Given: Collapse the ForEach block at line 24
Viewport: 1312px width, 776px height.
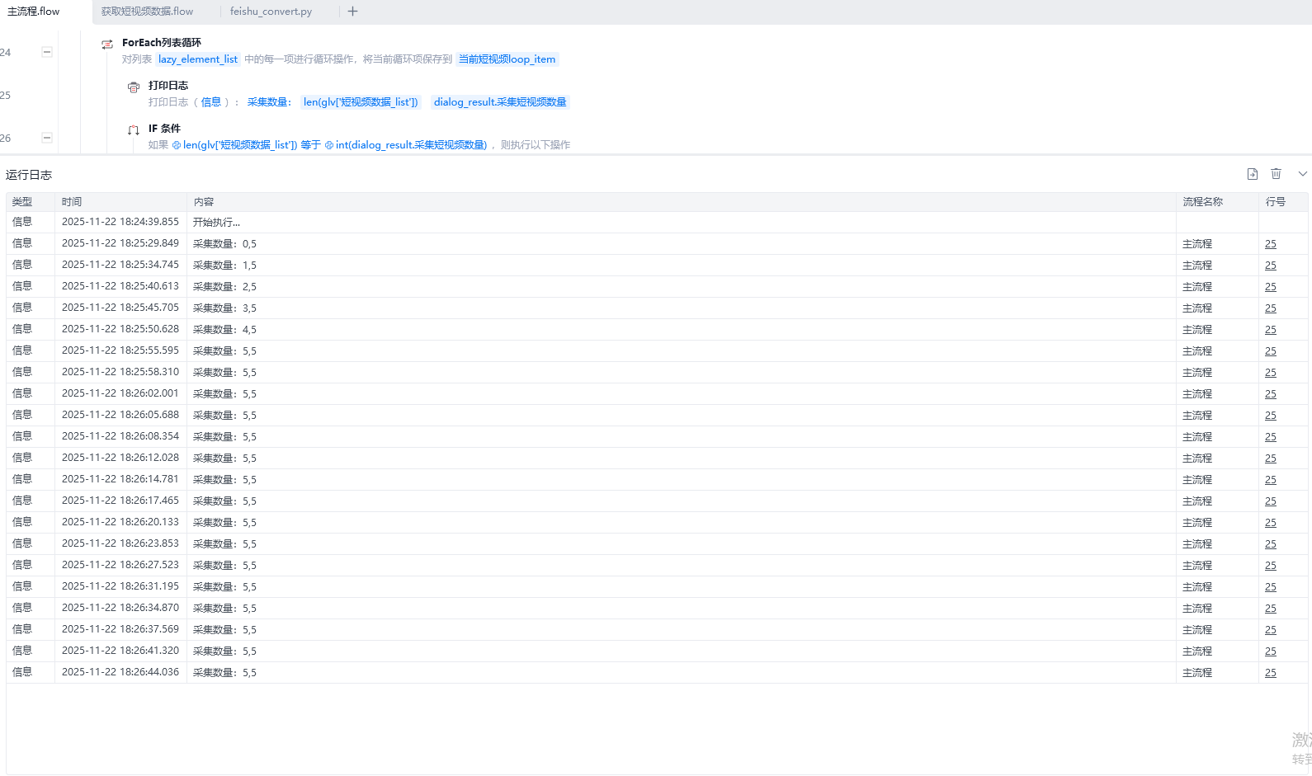Looking at the screenshot, I should [47, 52].
